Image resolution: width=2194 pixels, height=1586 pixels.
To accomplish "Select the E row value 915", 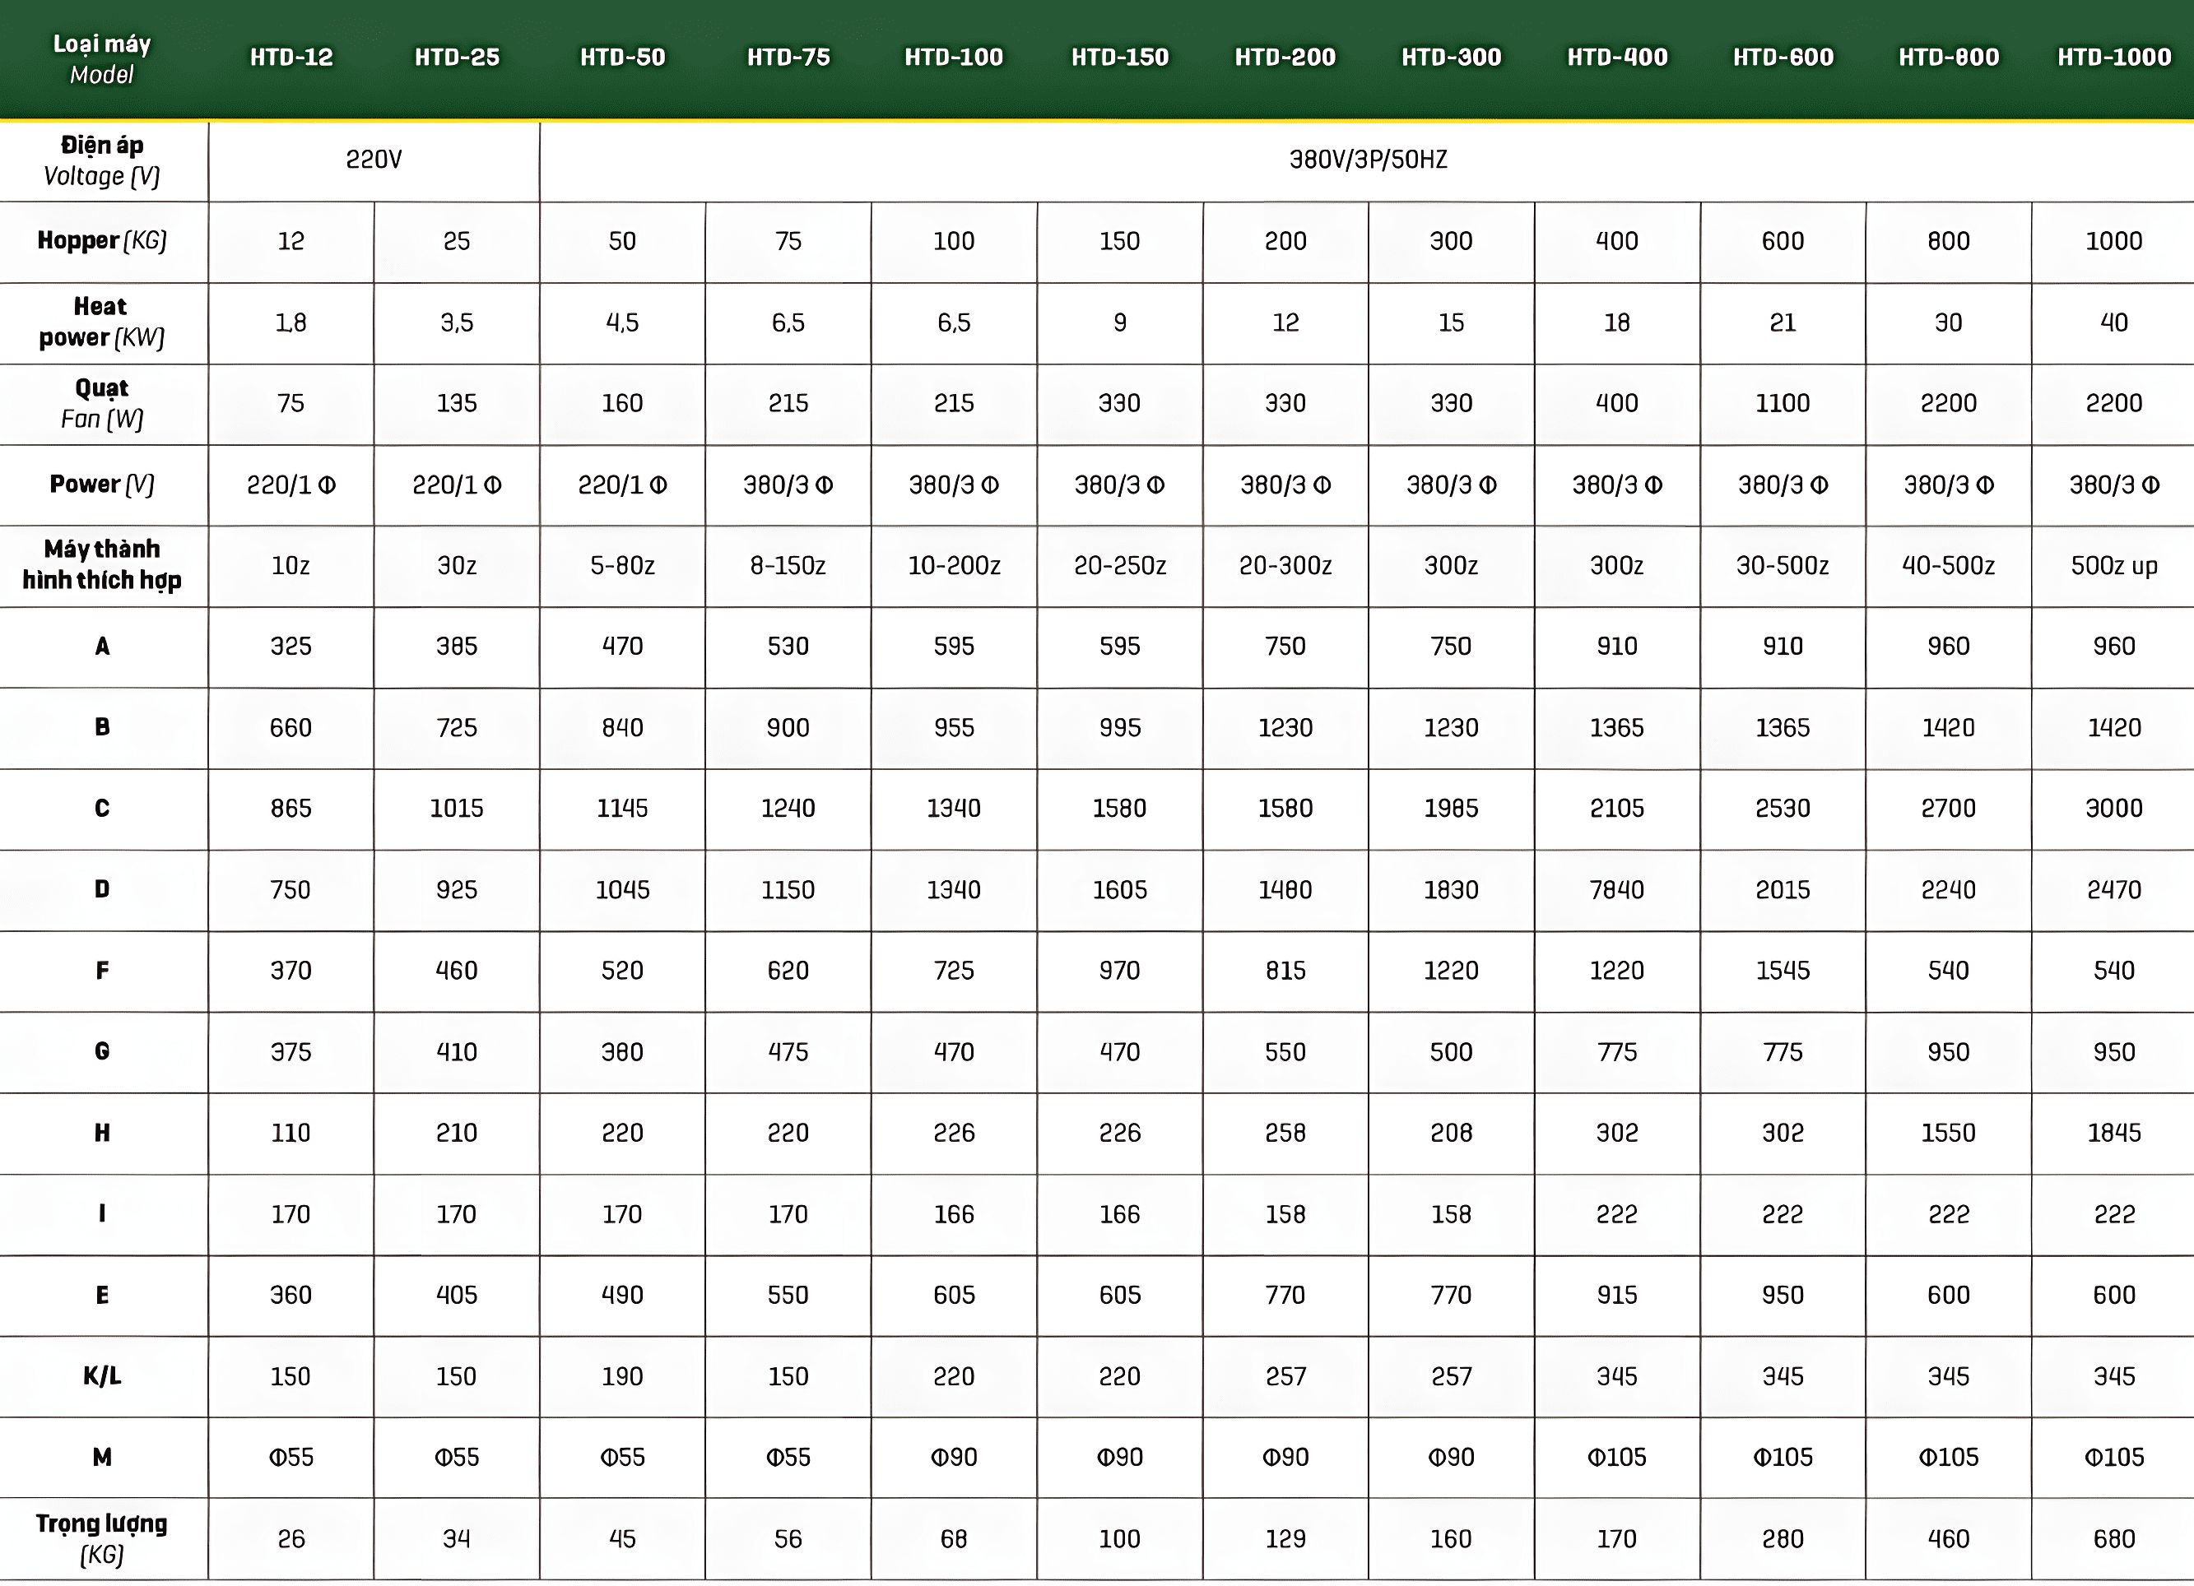I will point(1617,1296).
